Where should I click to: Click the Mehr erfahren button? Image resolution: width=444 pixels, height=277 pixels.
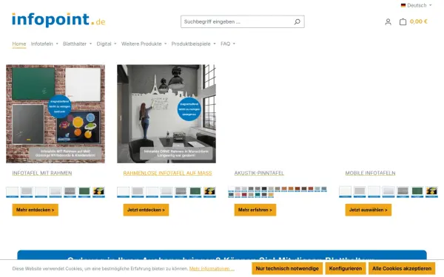(x=255, y=210)
